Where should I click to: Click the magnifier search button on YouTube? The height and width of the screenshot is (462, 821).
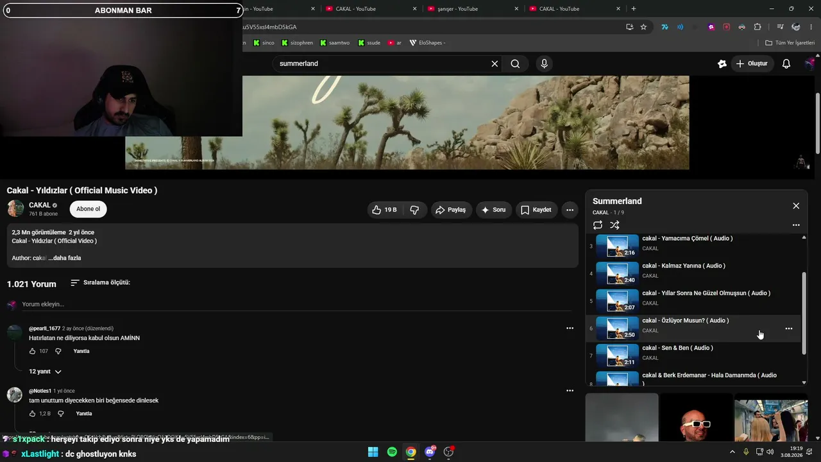click(x=515, y=64)
